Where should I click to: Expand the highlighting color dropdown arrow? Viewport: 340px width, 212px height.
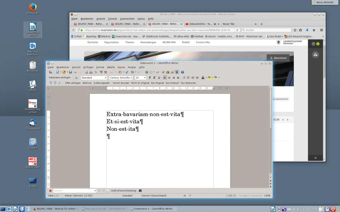point(212,78)
